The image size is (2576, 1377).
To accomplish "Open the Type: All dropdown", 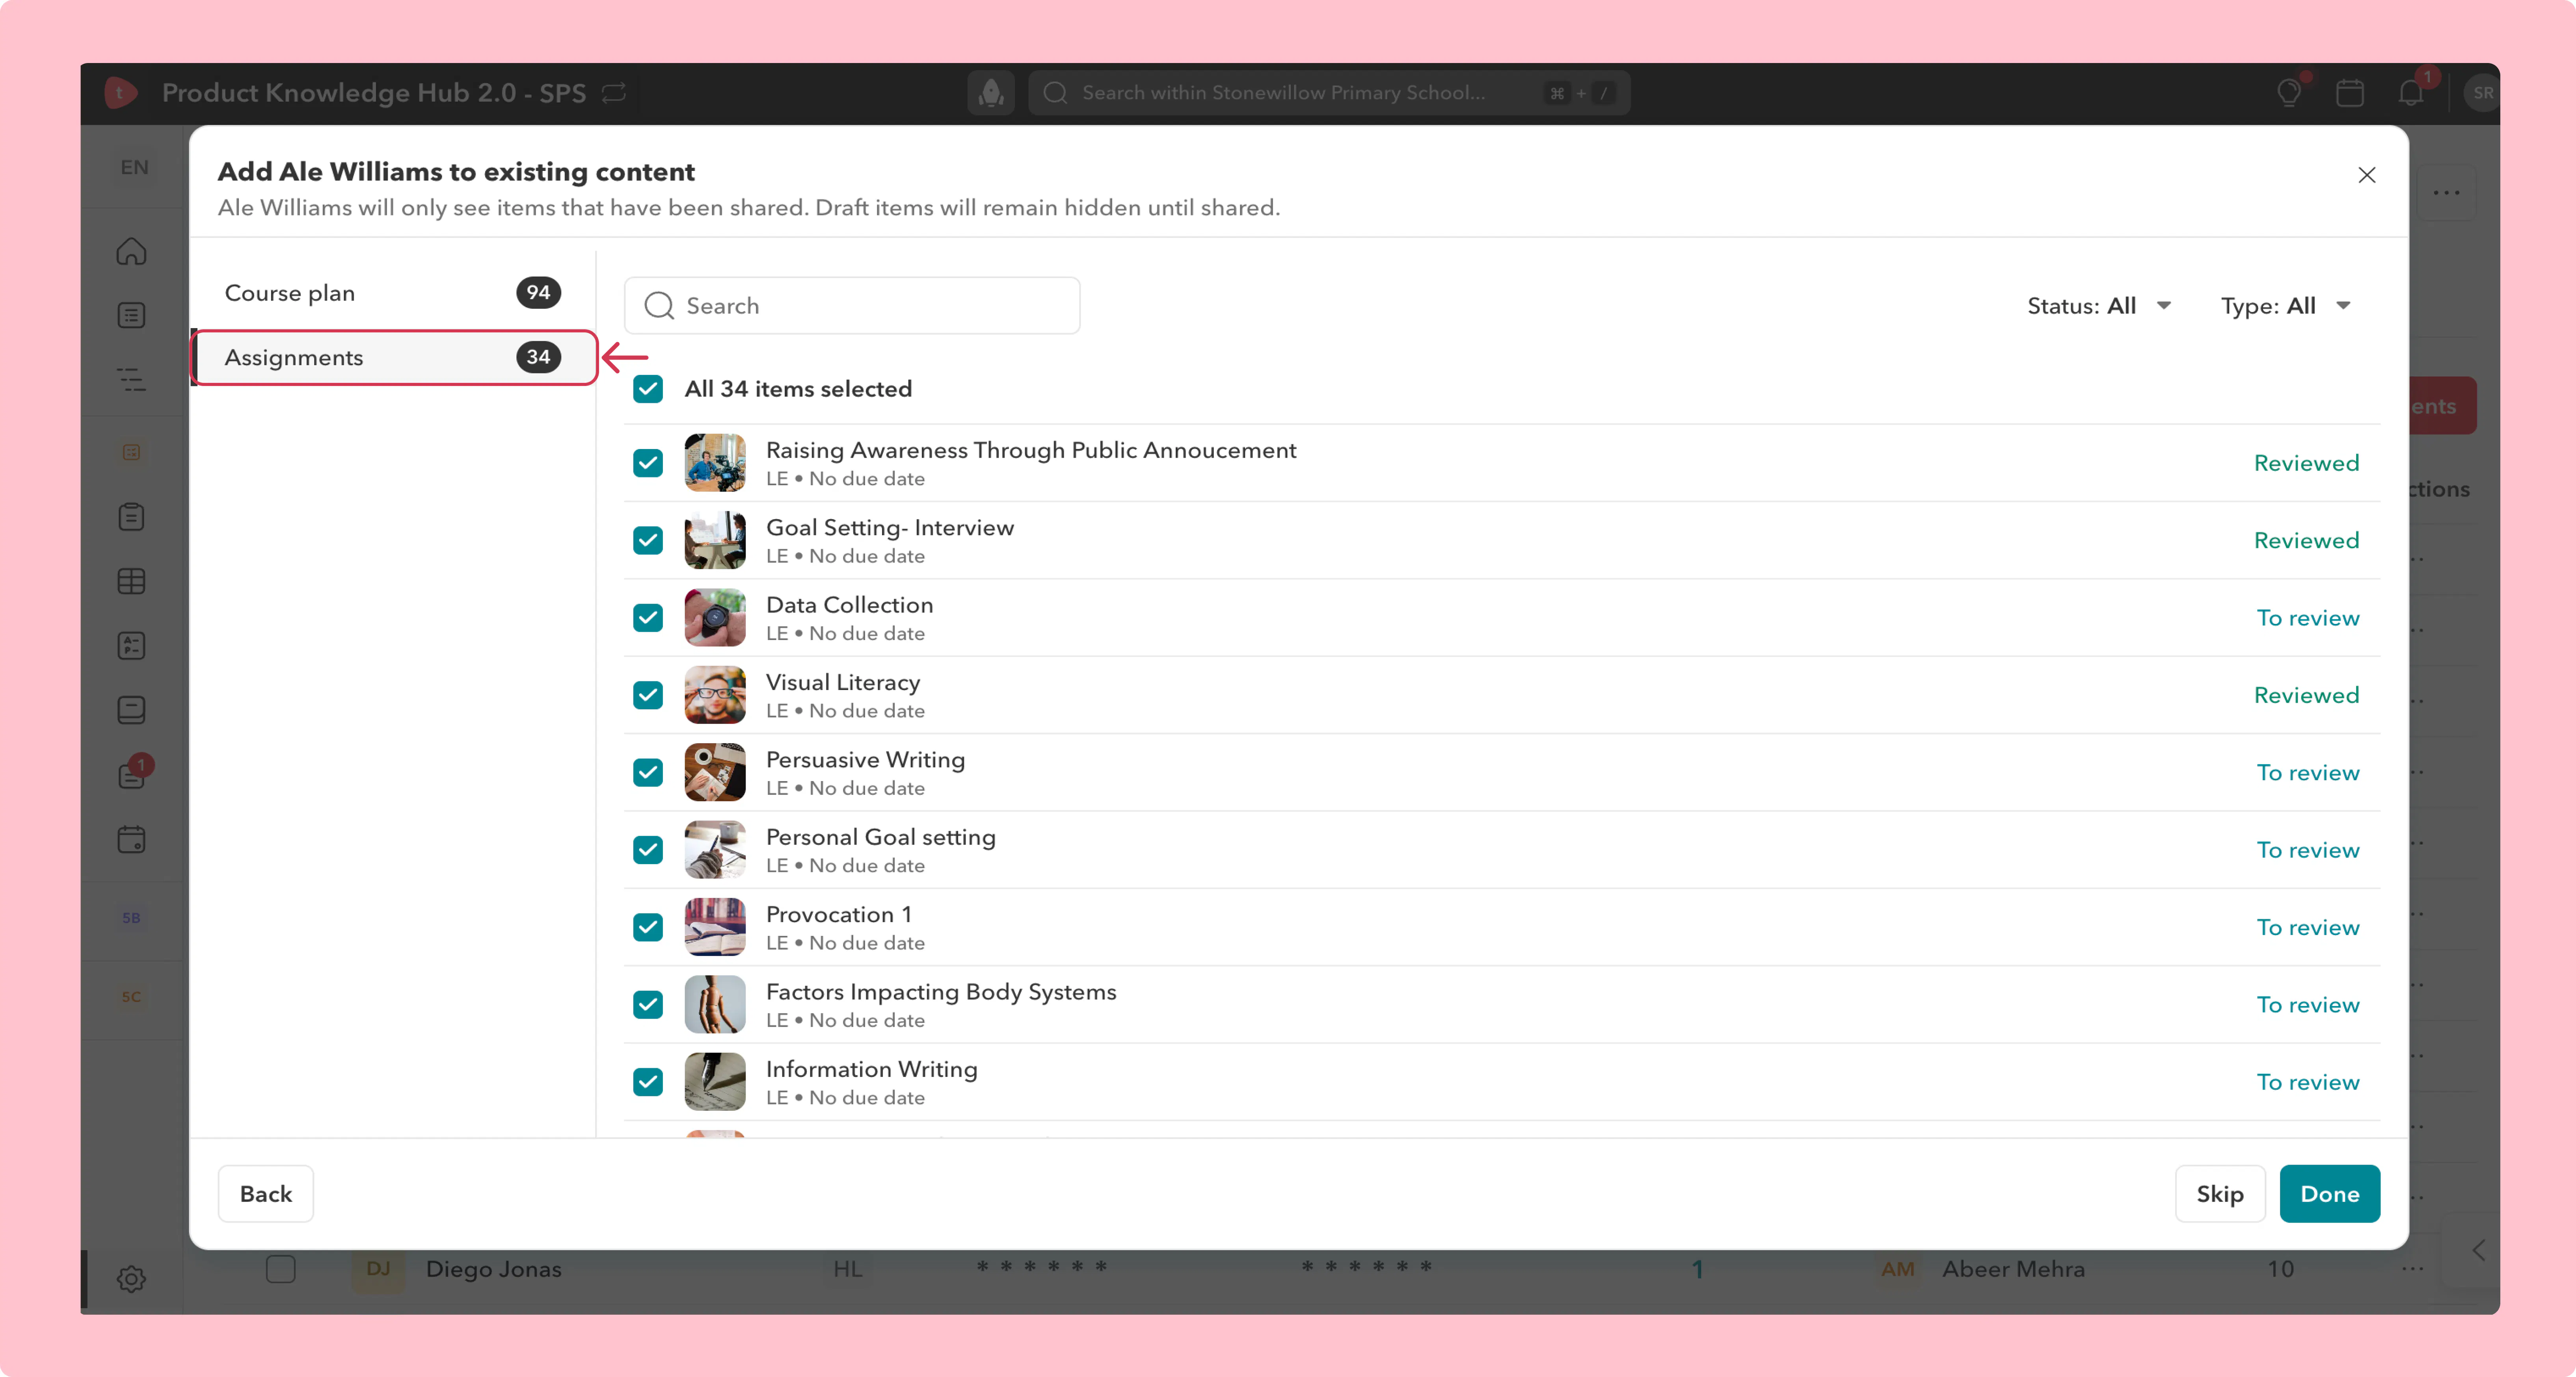I will click(x=2286, y=306).
